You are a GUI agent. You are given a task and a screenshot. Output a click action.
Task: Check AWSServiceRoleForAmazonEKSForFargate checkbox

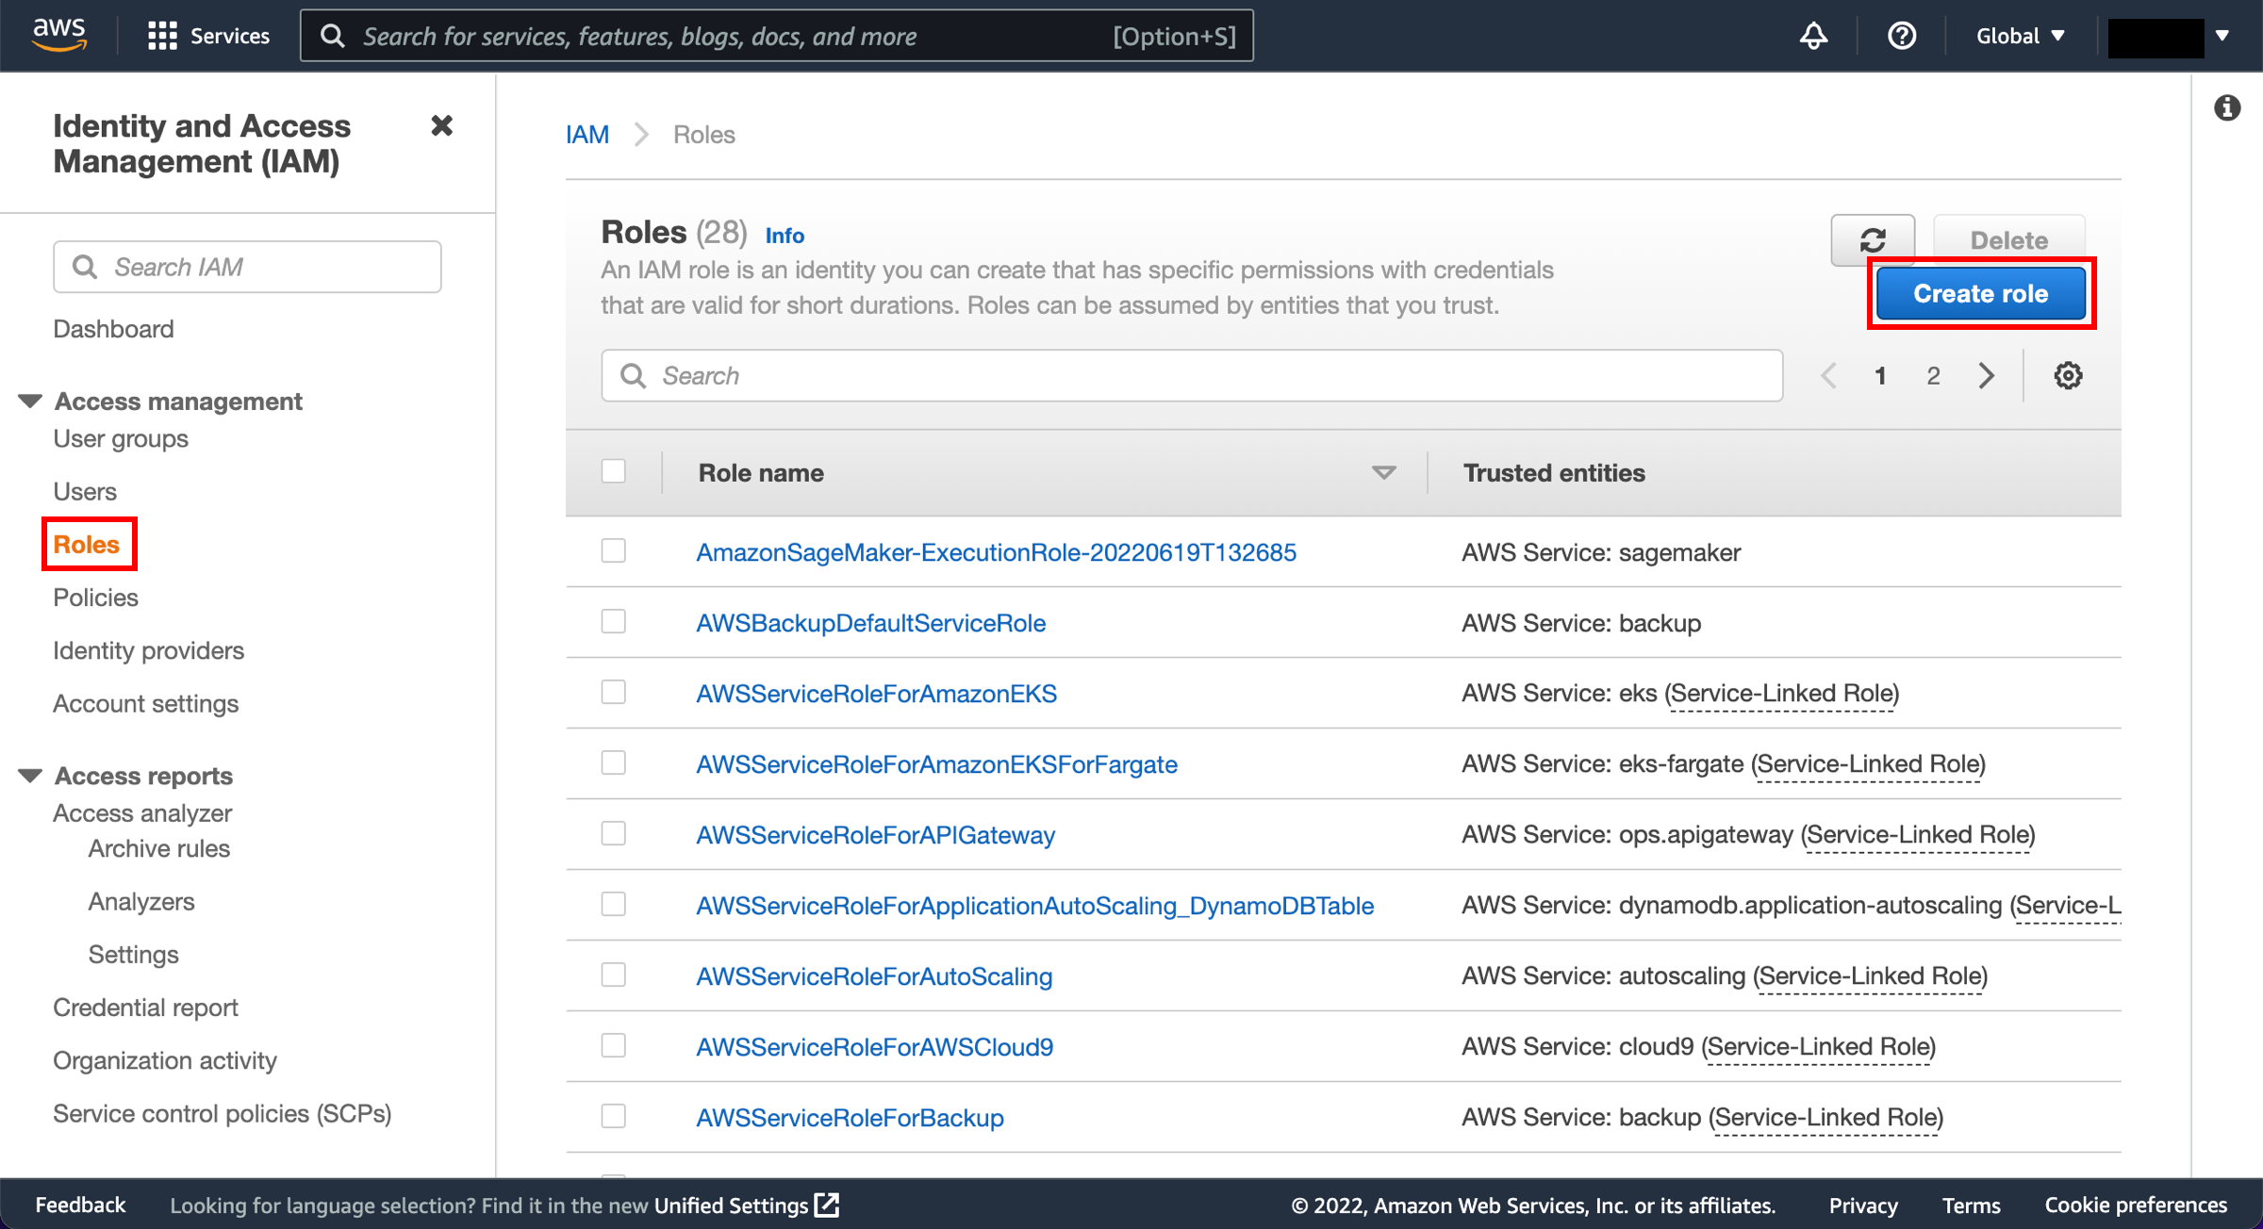[x=614, y=762]
